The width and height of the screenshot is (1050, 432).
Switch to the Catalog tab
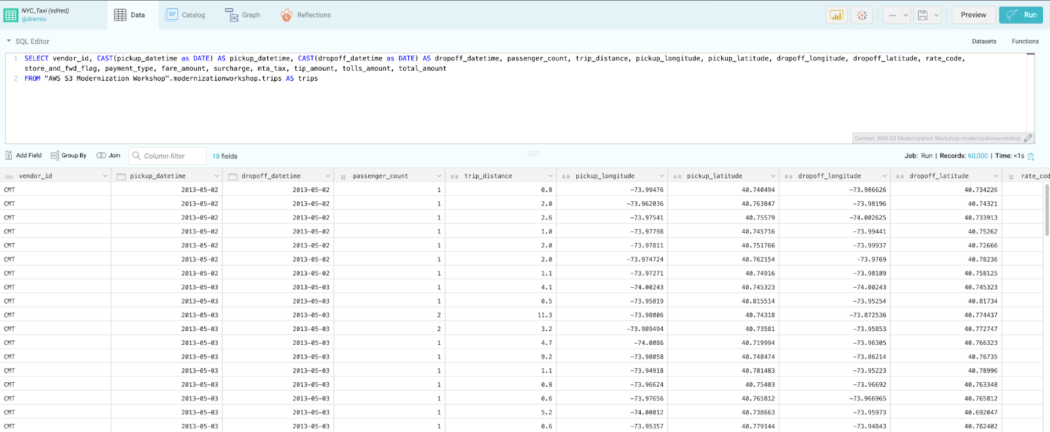click(x=186, y=15)
